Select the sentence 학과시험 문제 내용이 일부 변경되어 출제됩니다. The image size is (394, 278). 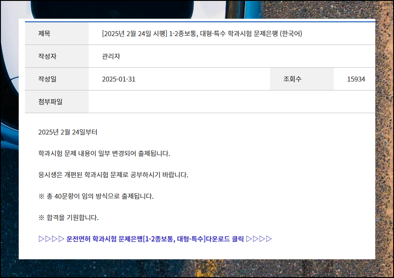coord(104,153)
